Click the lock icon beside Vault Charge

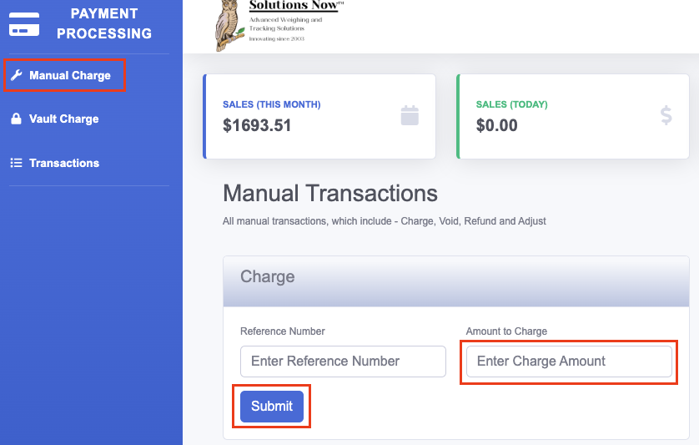(16, 119)
